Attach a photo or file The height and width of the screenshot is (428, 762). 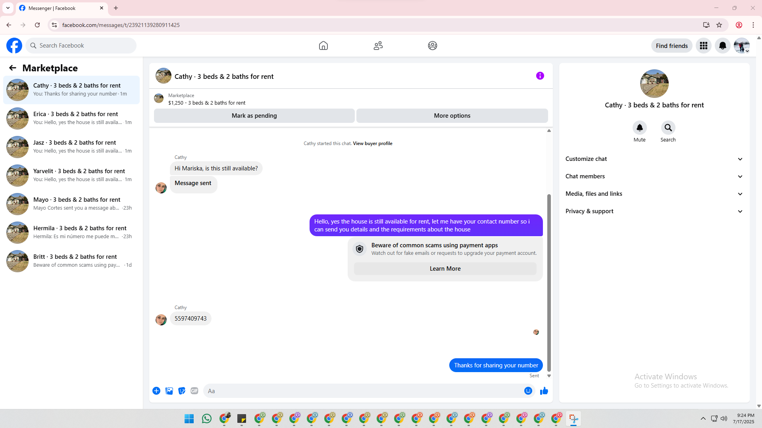point(169,391)
